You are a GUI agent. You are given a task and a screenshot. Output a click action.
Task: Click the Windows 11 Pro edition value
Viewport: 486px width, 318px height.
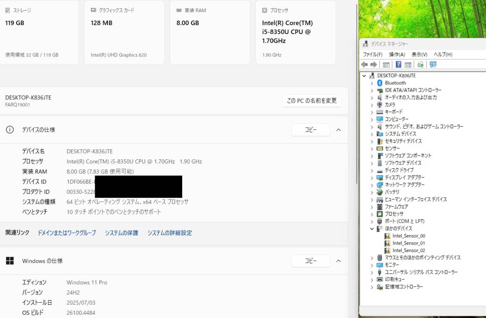[87, 282]
